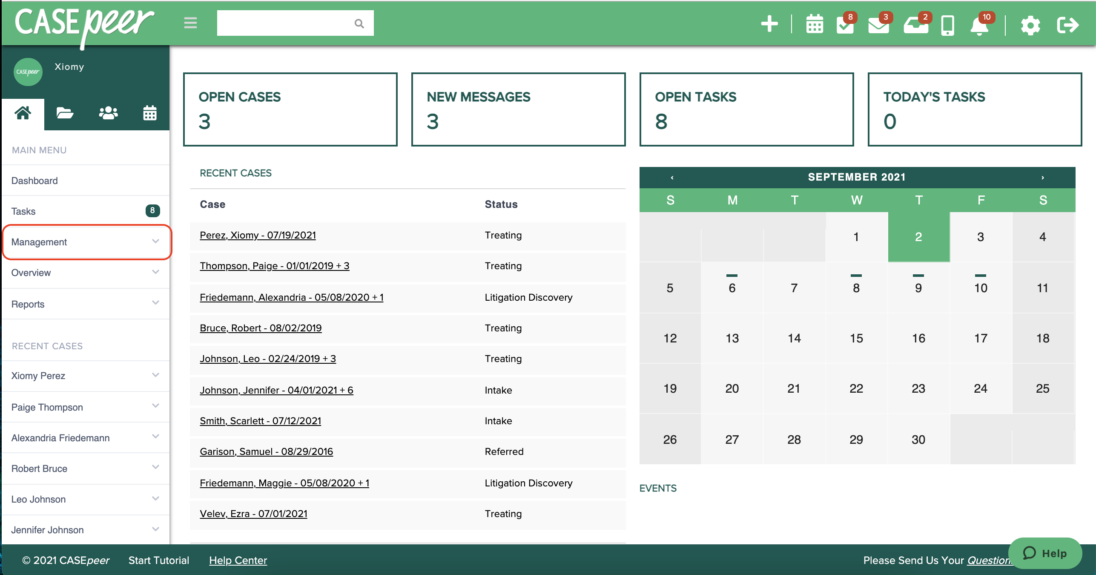Screen dimensions: 1096x575
Task: Expand Paige Thompson recent case
Action: [x=86, y=407]
